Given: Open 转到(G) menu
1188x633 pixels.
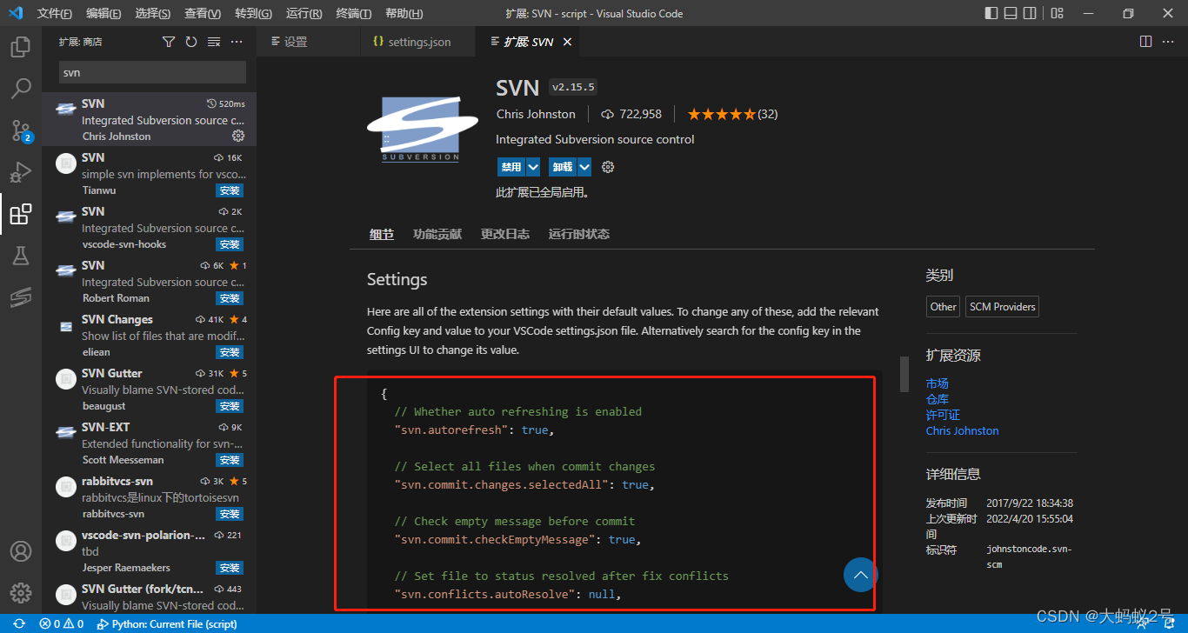Looking at the screenshot, I should coord(253,13).
